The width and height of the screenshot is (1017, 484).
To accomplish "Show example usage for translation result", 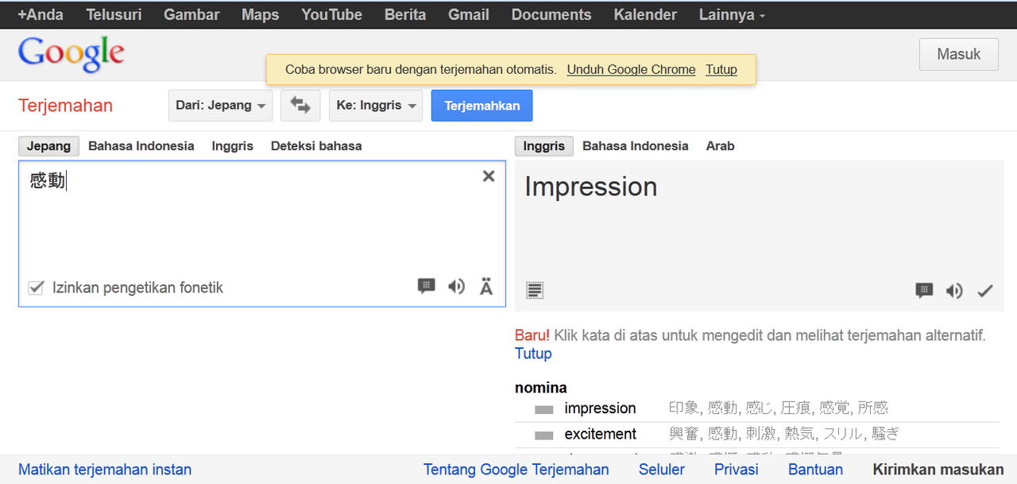I will pos(924,290).
